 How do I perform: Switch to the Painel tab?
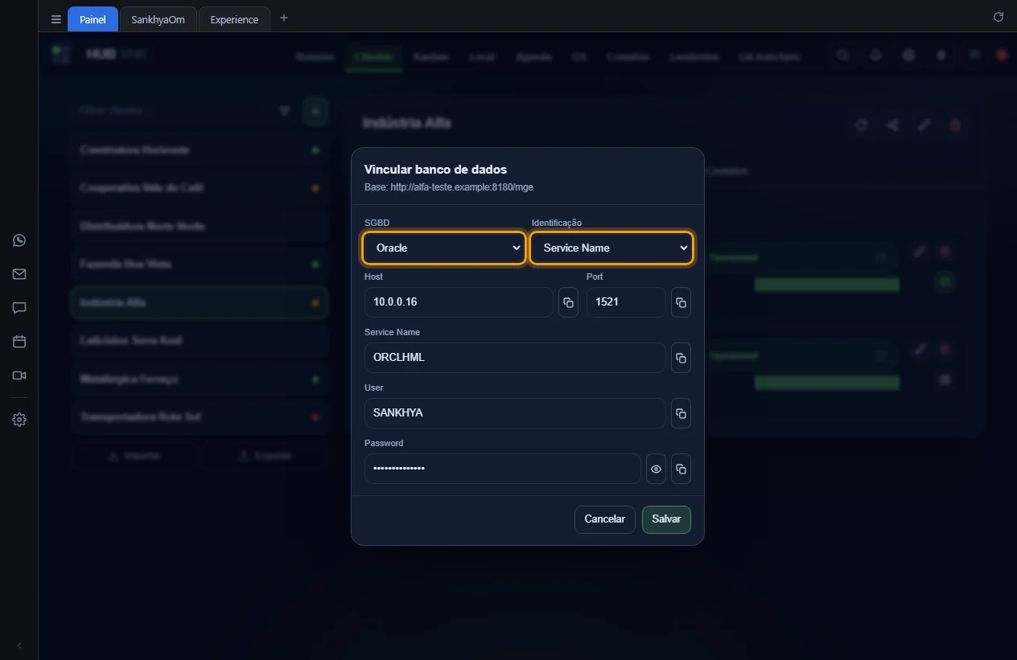coord(93,19)
